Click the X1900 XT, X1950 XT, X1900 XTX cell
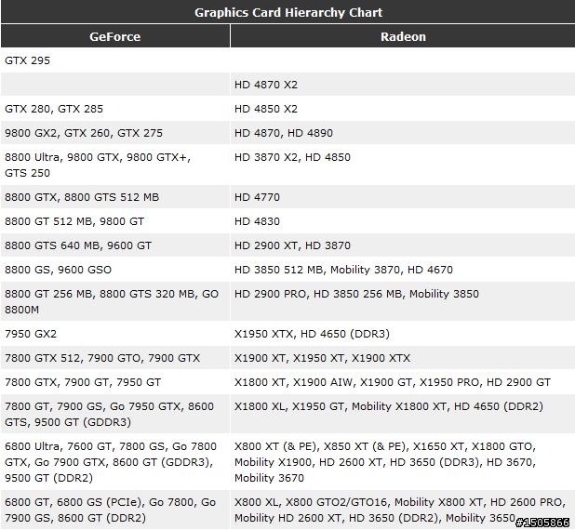Screen dimensions: 575x530 pos(403,358)
